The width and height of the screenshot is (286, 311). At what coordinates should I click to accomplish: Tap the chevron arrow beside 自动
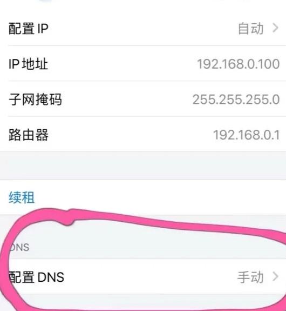[276, 28]
